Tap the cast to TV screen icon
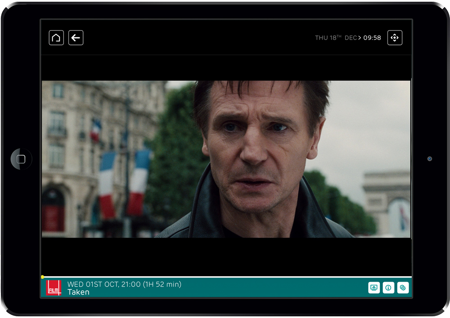The width and height of the screenshot is (450, 318). click(374, 287)
